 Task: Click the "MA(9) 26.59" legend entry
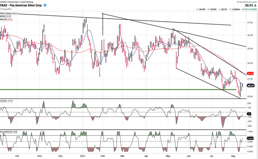6,16
